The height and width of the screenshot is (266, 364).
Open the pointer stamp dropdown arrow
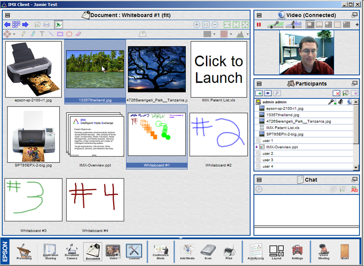[14, 34]
